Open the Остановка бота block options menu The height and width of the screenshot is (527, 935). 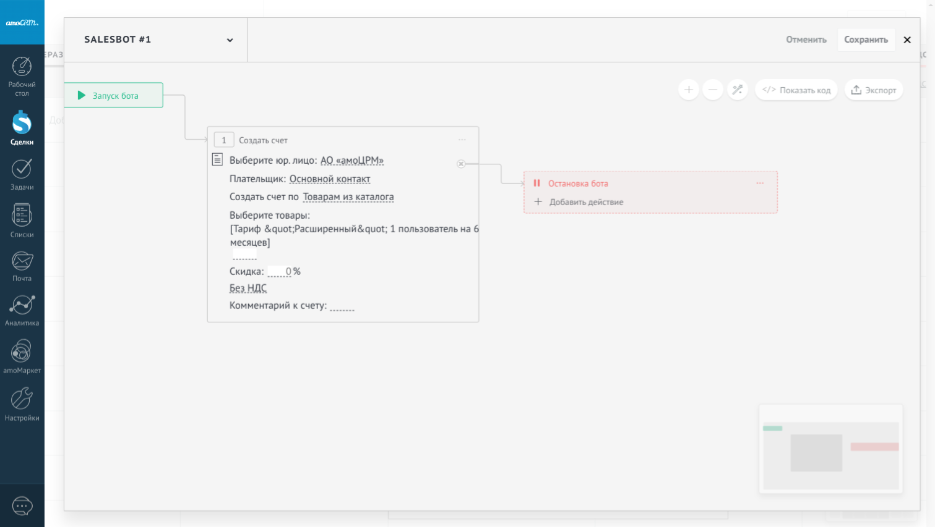760,183
